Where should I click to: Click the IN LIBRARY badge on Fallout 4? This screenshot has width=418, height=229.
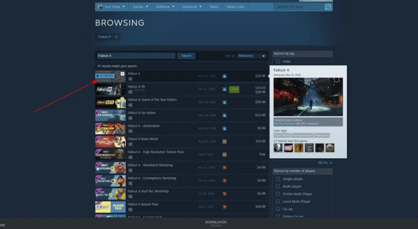(x=105, y=76)
